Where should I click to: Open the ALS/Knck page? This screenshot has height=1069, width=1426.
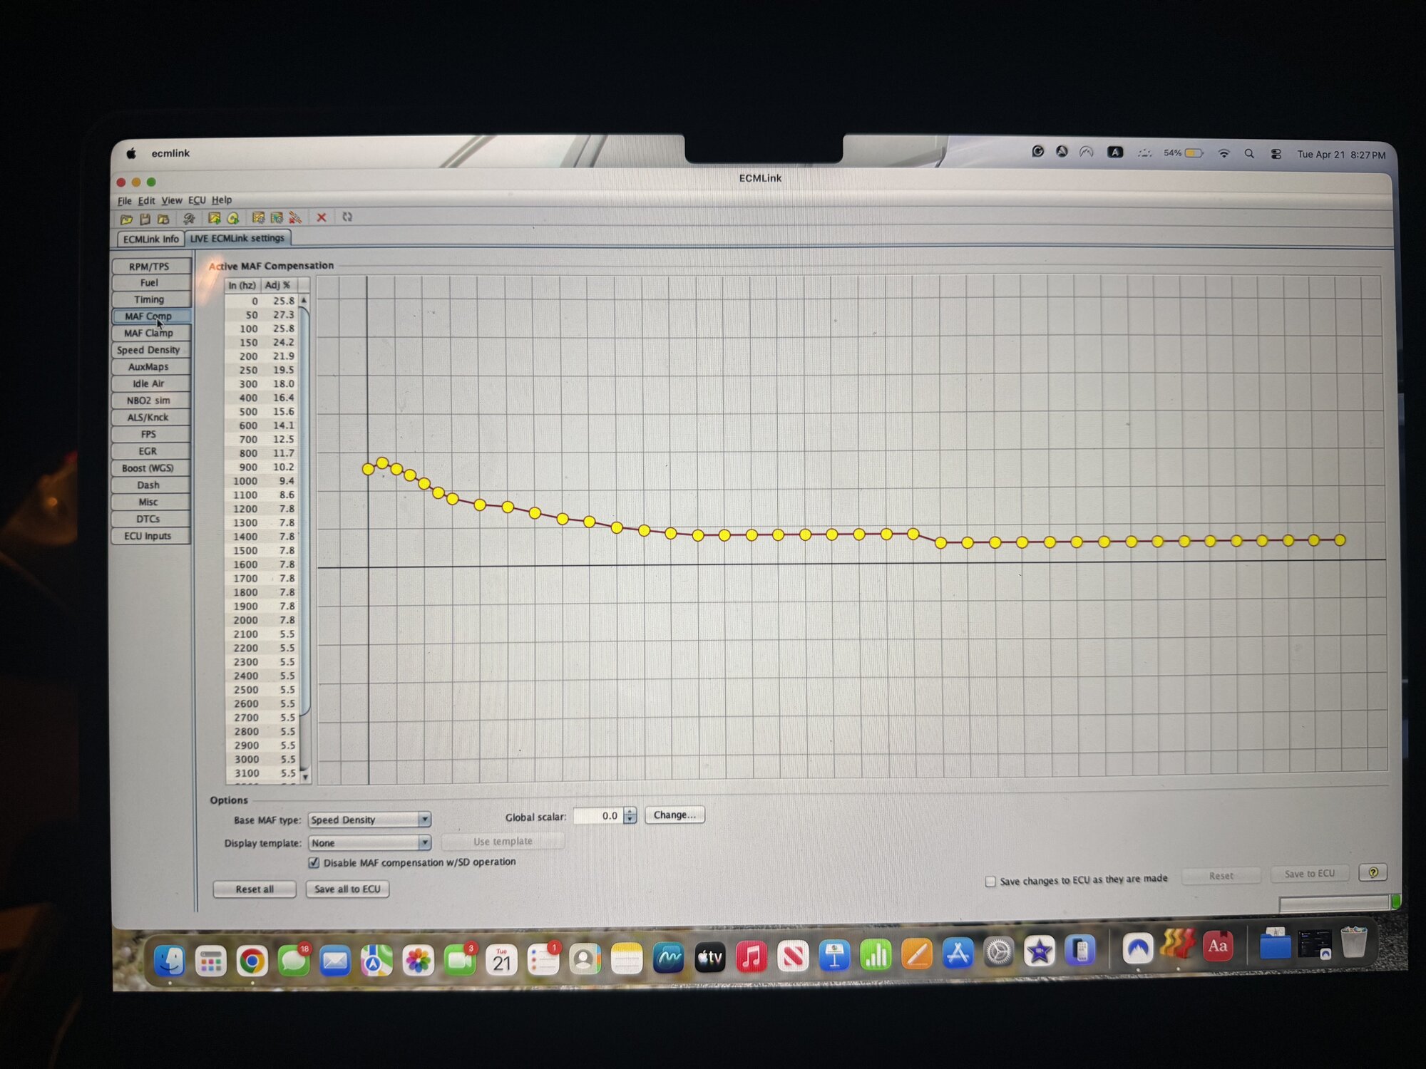pos(150,418)
